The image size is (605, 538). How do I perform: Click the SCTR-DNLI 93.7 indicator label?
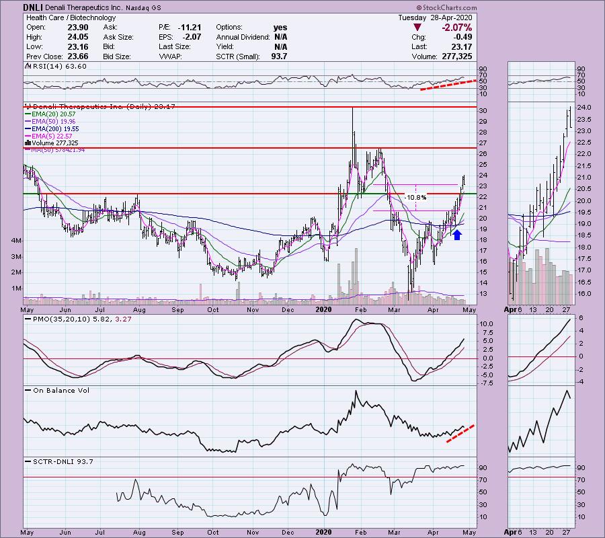59,461
